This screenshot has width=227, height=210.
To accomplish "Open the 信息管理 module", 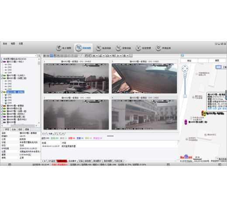I will point(143,48).
